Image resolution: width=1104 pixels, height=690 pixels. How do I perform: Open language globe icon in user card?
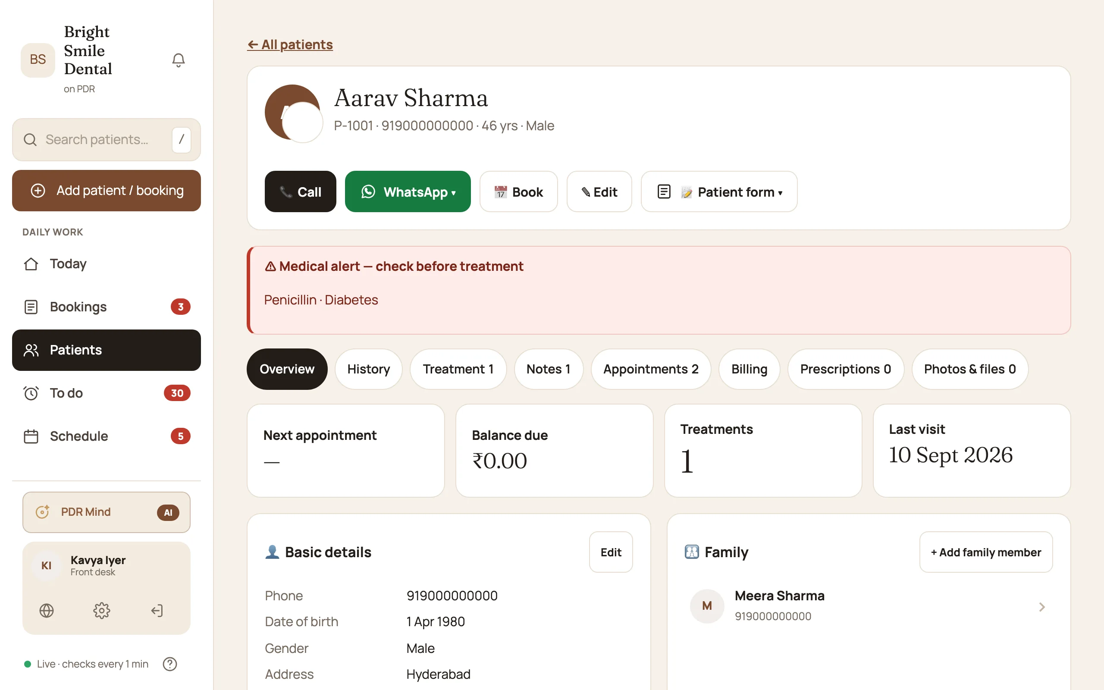pos(47,610)
